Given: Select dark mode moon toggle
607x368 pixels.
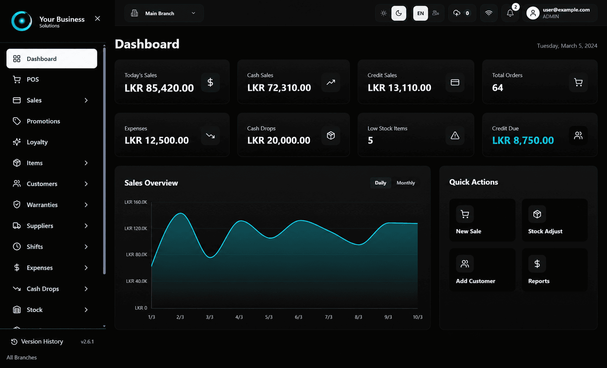Looking at the screenshot, I should [399, 13].
